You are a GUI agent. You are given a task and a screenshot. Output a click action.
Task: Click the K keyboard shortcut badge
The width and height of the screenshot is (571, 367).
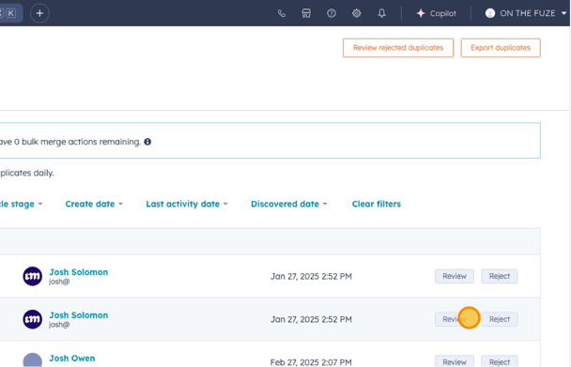tap(11, 13)
